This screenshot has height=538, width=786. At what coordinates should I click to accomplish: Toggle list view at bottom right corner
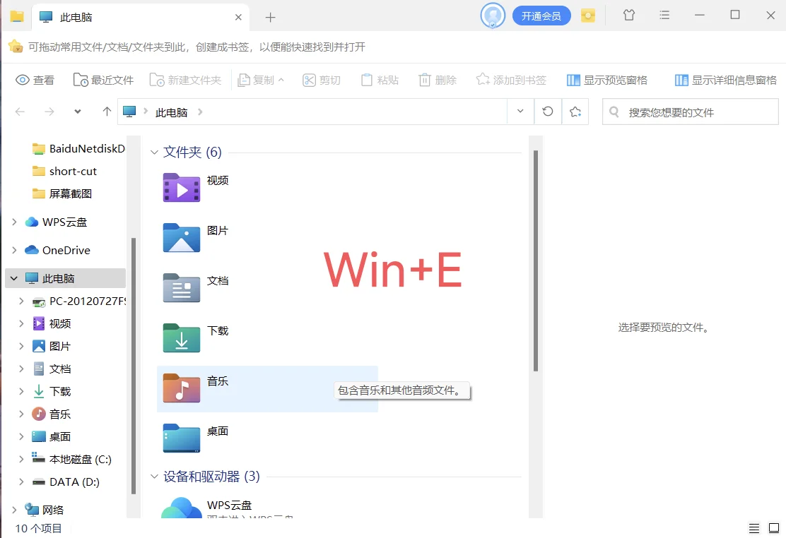pos(753,527)
